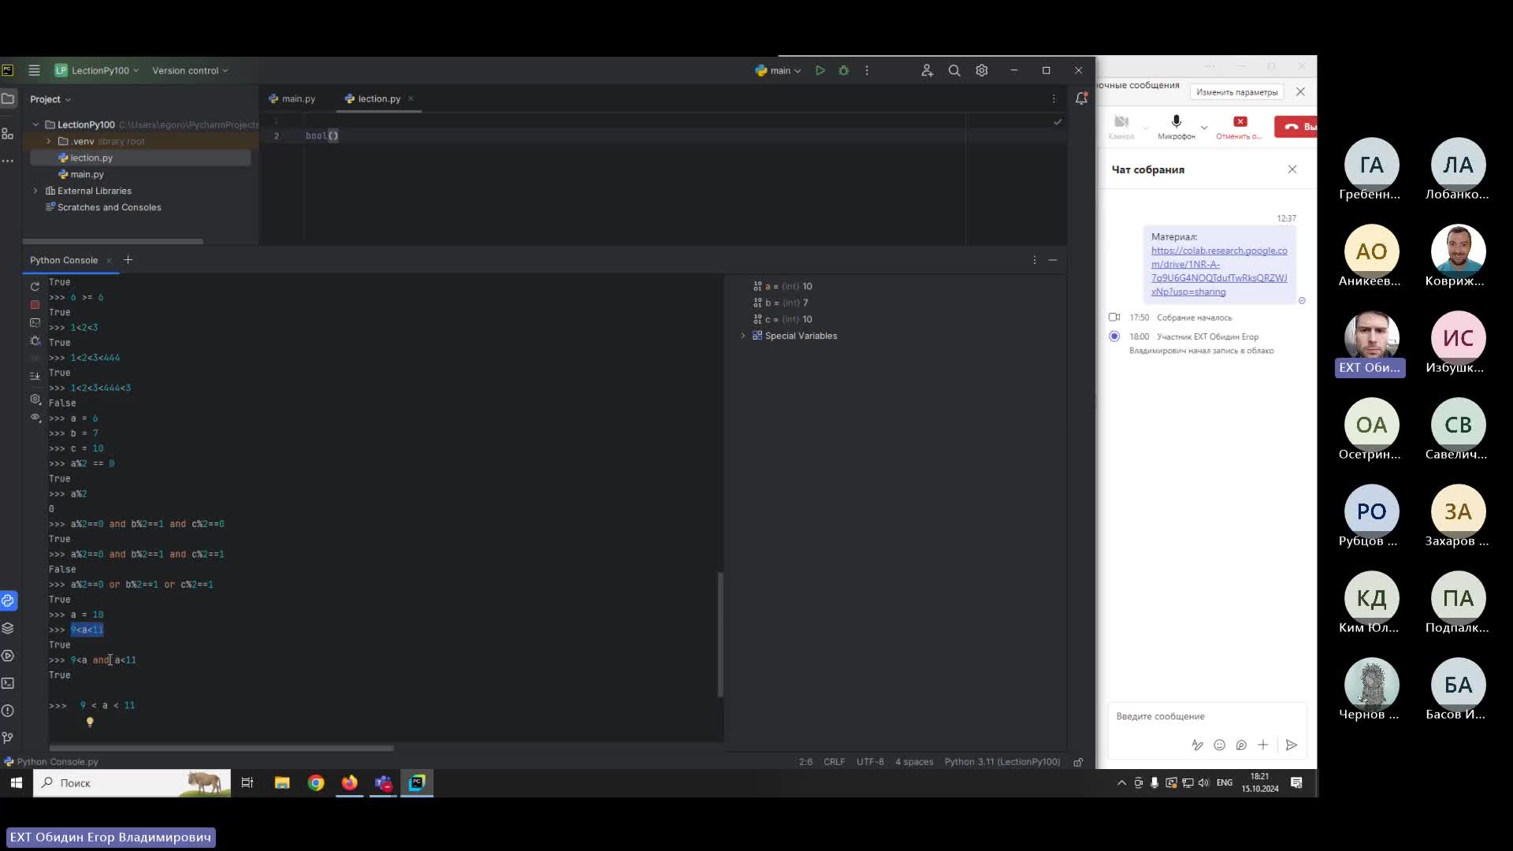
Task: Open Structure tool window in left sidebar
Action: (8, 133)
